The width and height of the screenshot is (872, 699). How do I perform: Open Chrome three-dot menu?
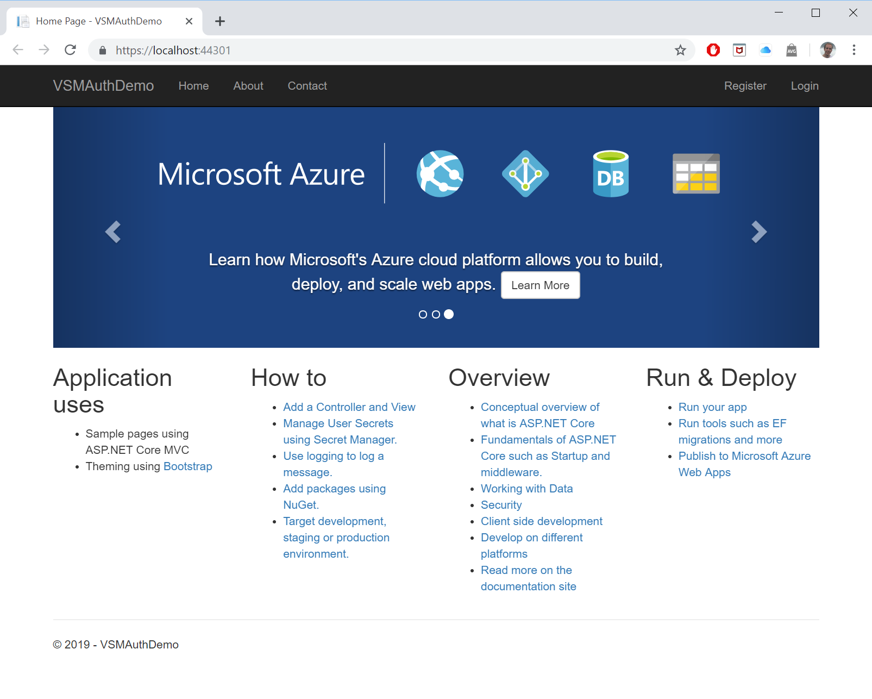(x=854, y=51)
